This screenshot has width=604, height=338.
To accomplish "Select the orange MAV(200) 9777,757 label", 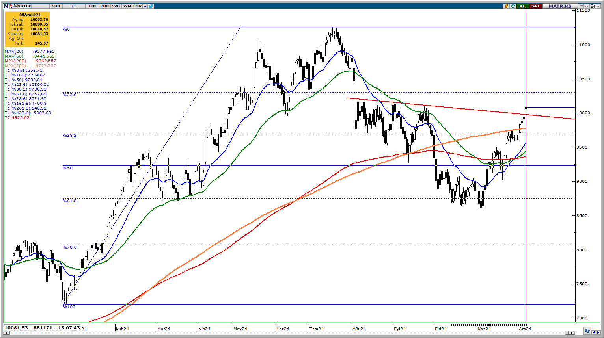I will 30,66.
